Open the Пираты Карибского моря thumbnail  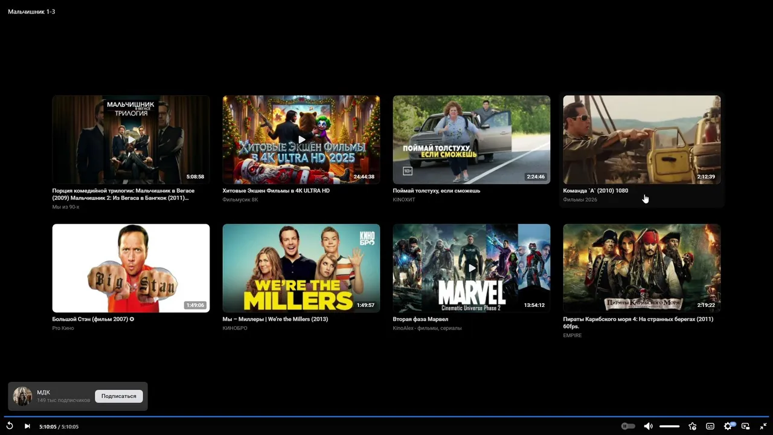[x=642, y=268]
